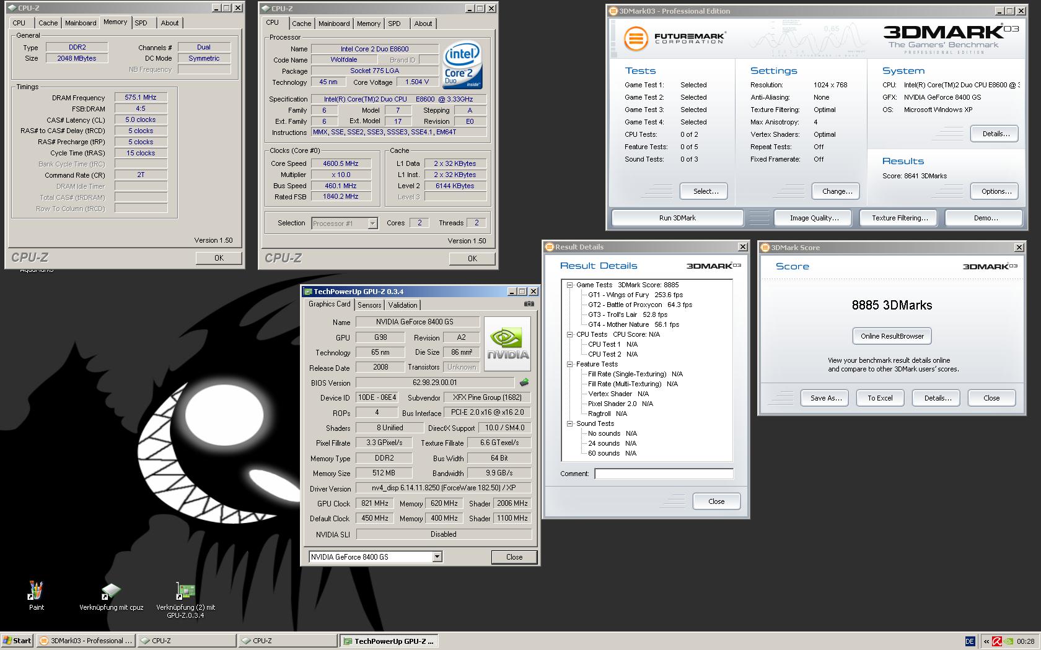Open Cache tab in right CPU-Z window
1041x650 pixels.
302,24
